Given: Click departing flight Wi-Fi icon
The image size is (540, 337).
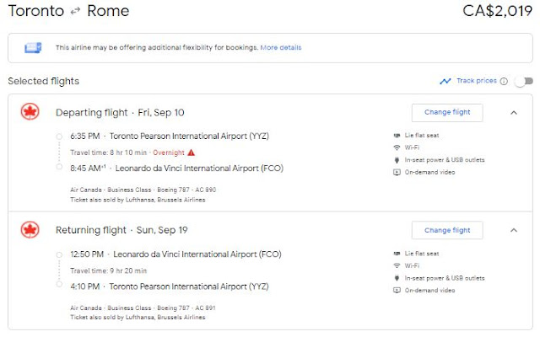Looking at the screenshot, I should (397, 147).
